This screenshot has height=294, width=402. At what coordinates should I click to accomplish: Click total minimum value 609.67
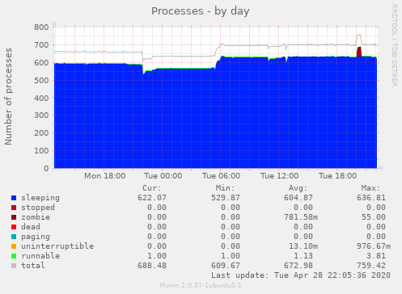(x=226, y=266)
